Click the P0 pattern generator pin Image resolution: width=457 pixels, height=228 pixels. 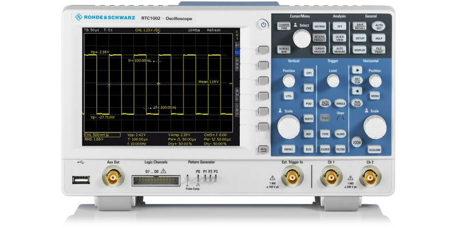click(x=198, y=178)
